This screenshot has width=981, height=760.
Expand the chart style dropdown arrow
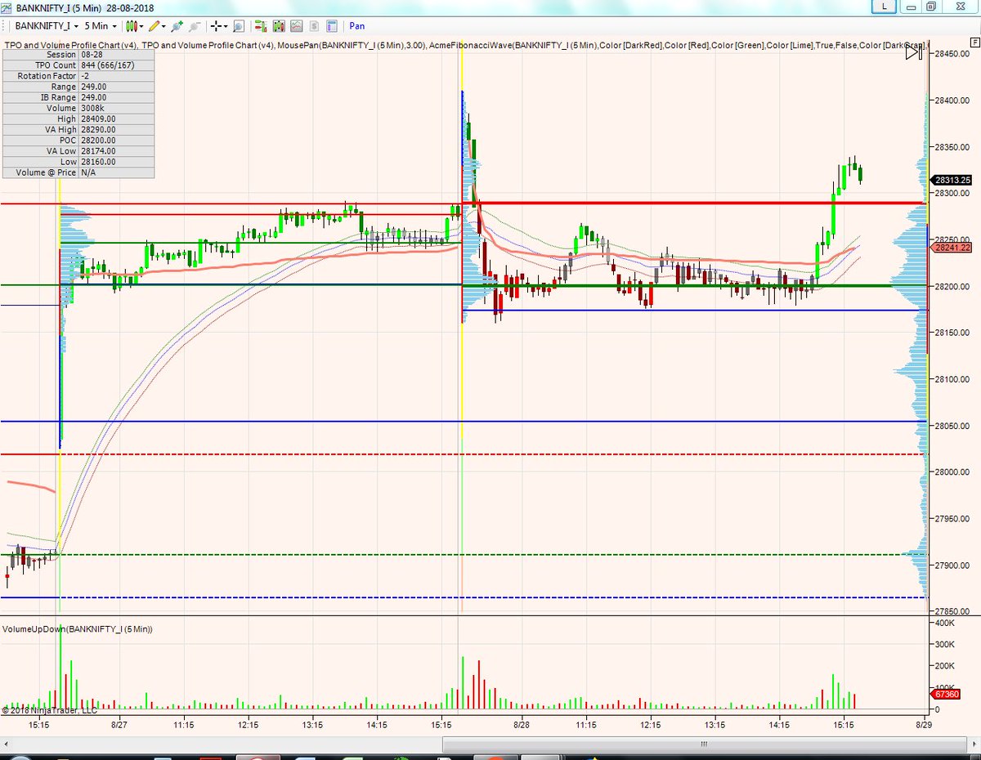(141, 26)
